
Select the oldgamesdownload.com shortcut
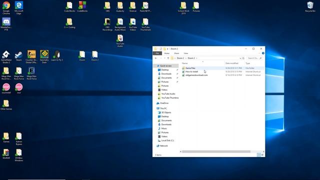[x=196, y=75]
